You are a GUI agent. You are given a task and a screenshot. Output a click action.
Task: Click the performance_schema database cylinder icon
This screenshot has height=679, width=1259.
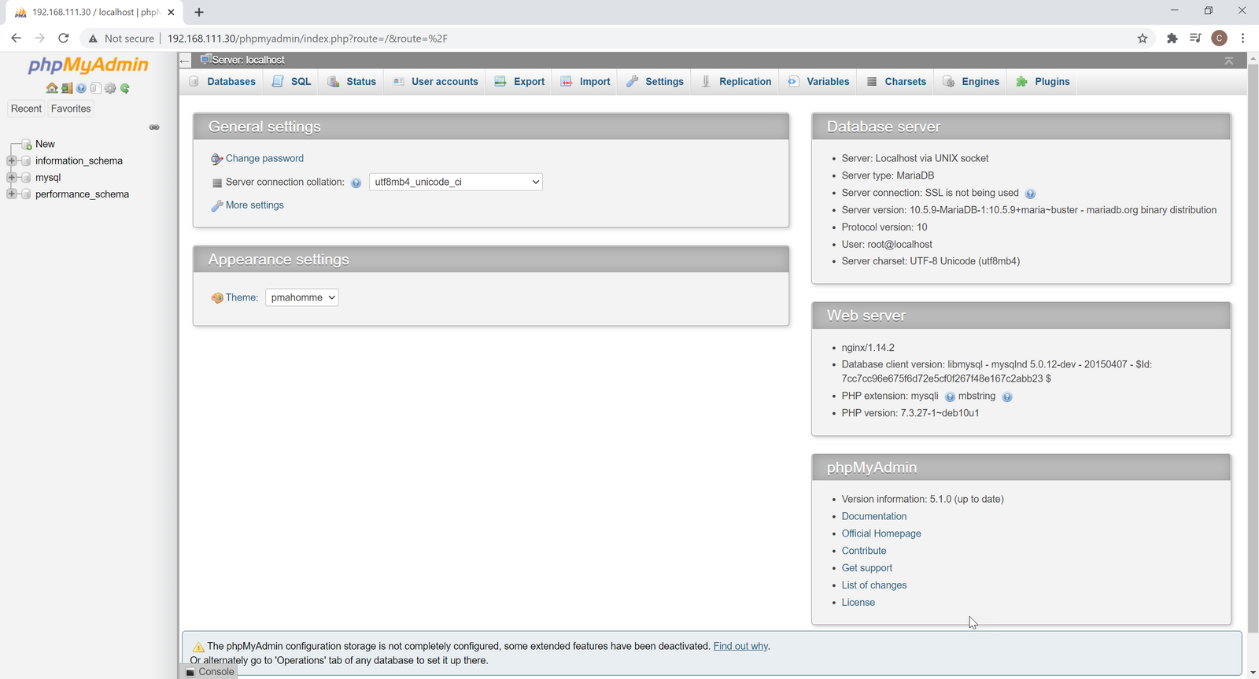(x=27, y=194)
